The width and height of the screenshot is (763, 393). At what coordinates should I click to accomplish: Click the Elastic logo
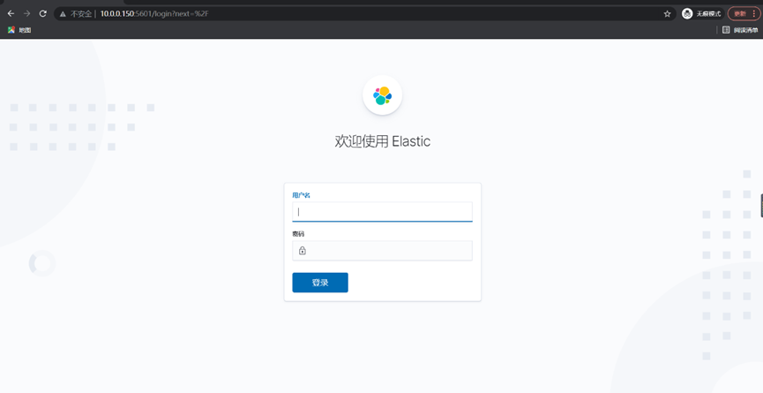coord(383,95)
